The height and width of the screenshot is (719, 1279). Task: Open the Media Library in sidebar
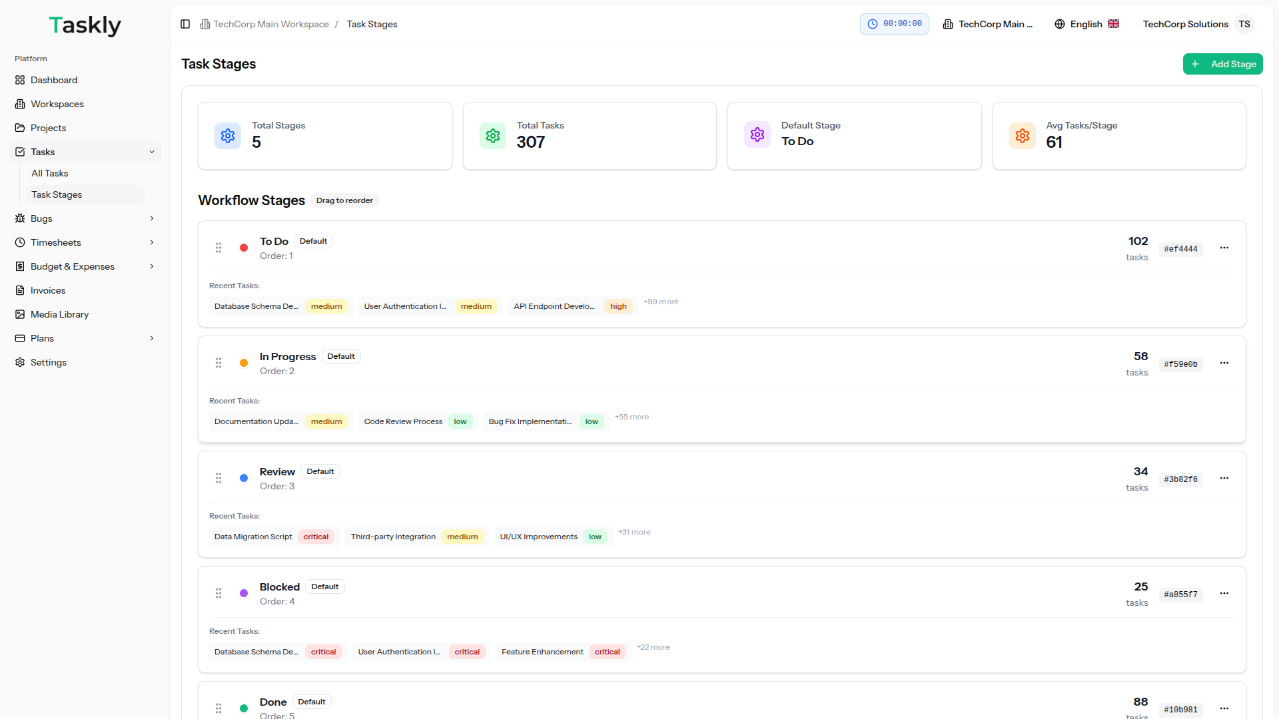point(59,314)
